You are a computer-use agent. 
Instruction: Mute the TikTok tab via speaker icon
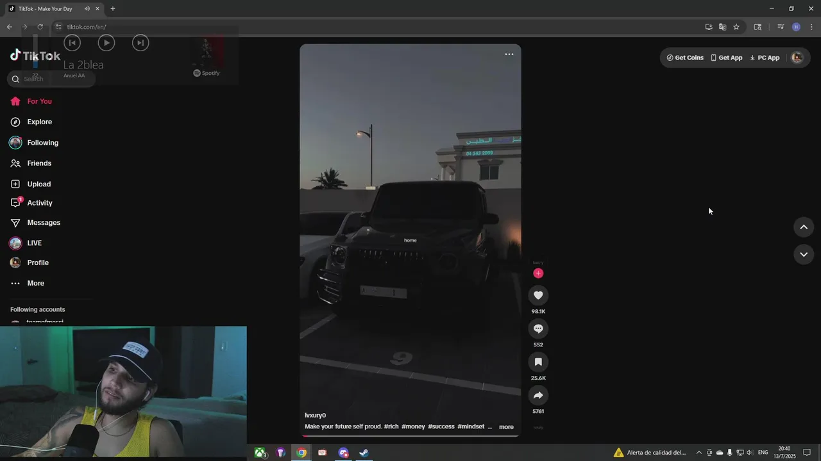87,9
